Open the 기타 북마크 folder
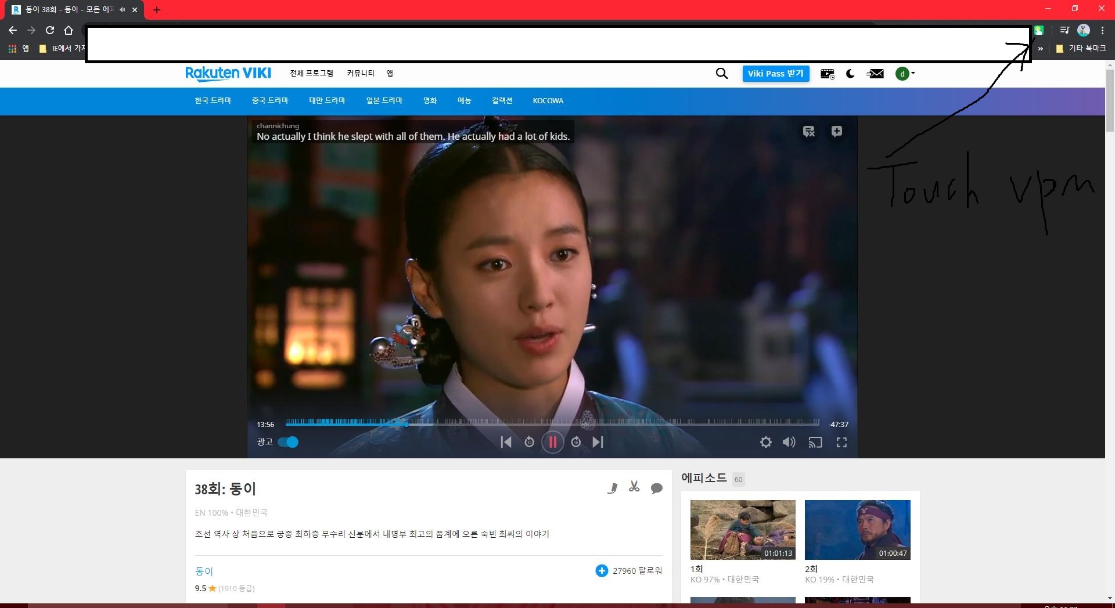Screen dimensions: 1115x608 [x=1081, y=49]
